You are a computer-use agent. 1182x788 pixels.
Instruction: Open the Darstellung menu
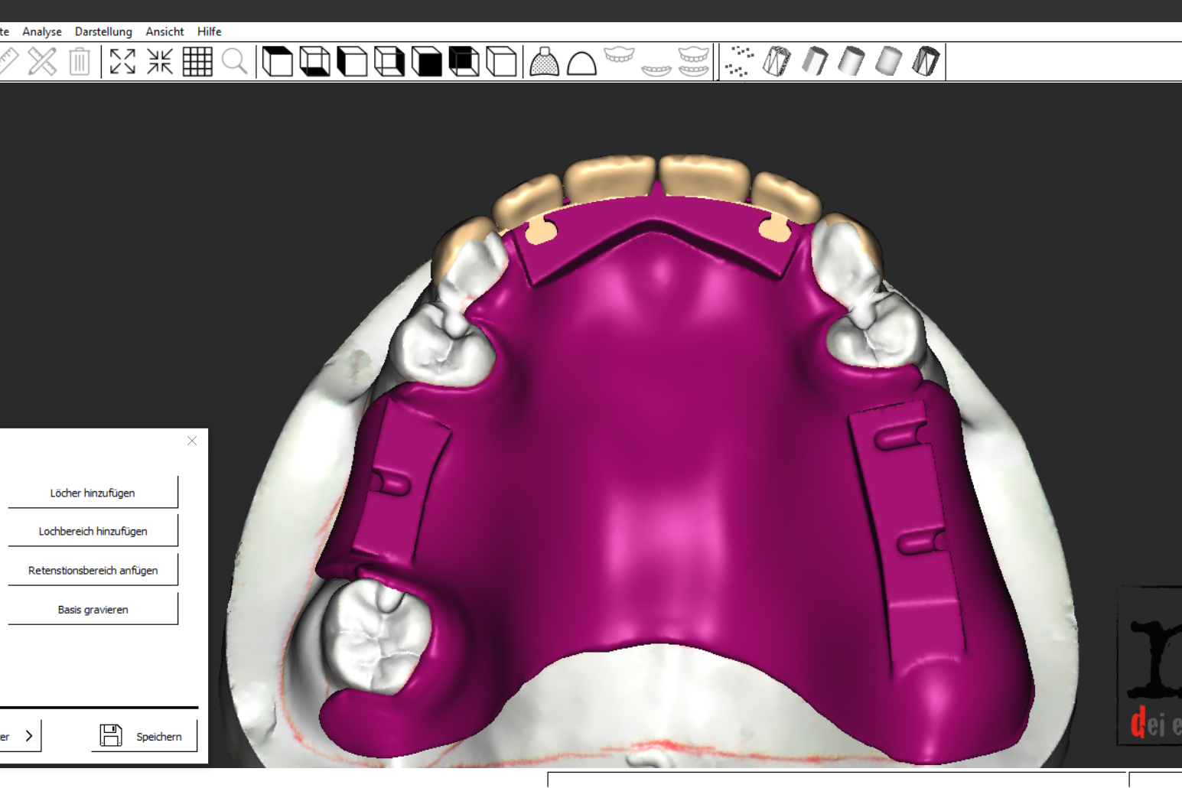(103, 31)
